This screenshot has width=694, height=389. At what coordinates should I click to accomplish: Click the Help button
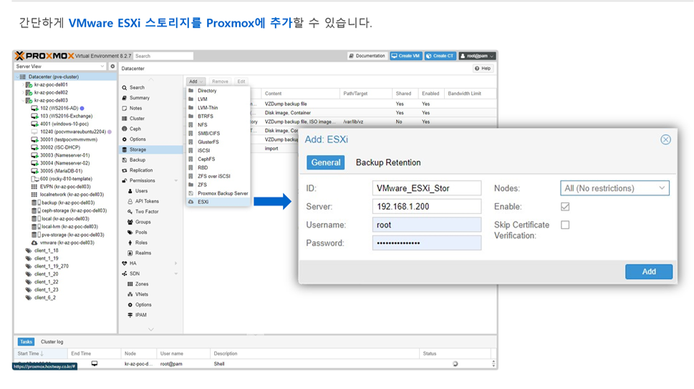pos(483,69)
